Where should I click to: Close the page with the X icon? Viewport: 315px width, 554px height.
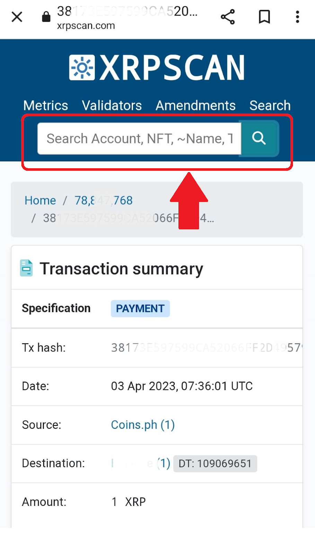pos(17,17)
